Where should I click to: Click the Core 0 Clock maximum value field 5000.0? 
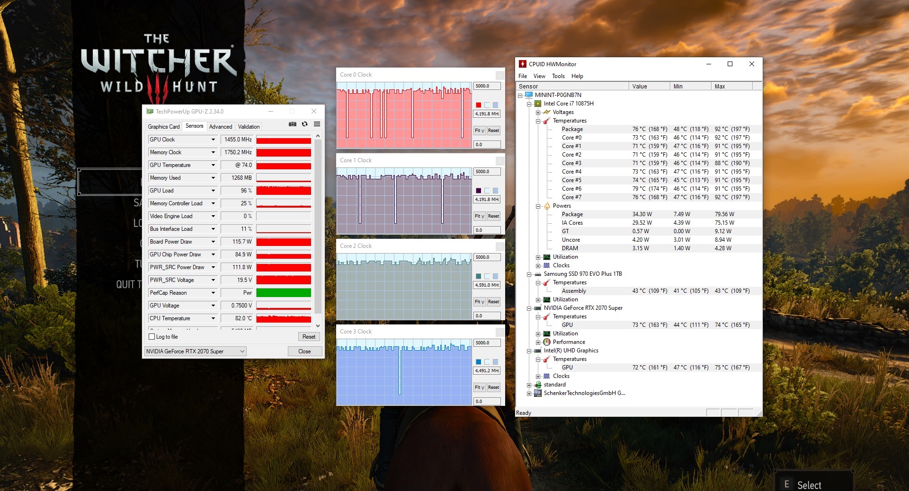pos(487,86)
